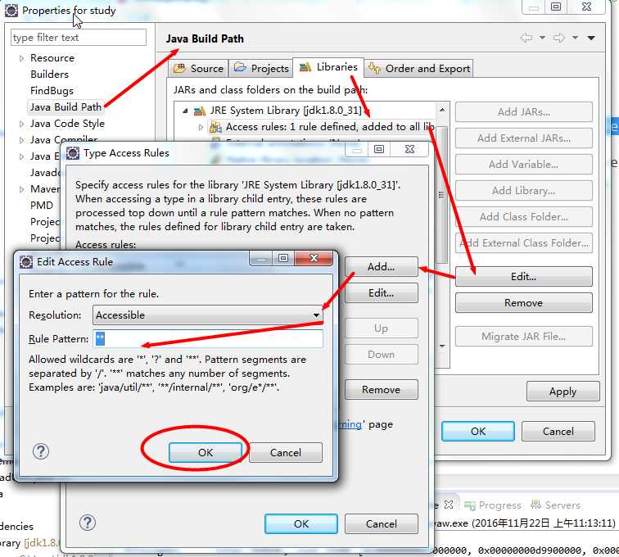Click the build path list scrollbar thumb
Screen dimensions: 619x557
(442, 194)
